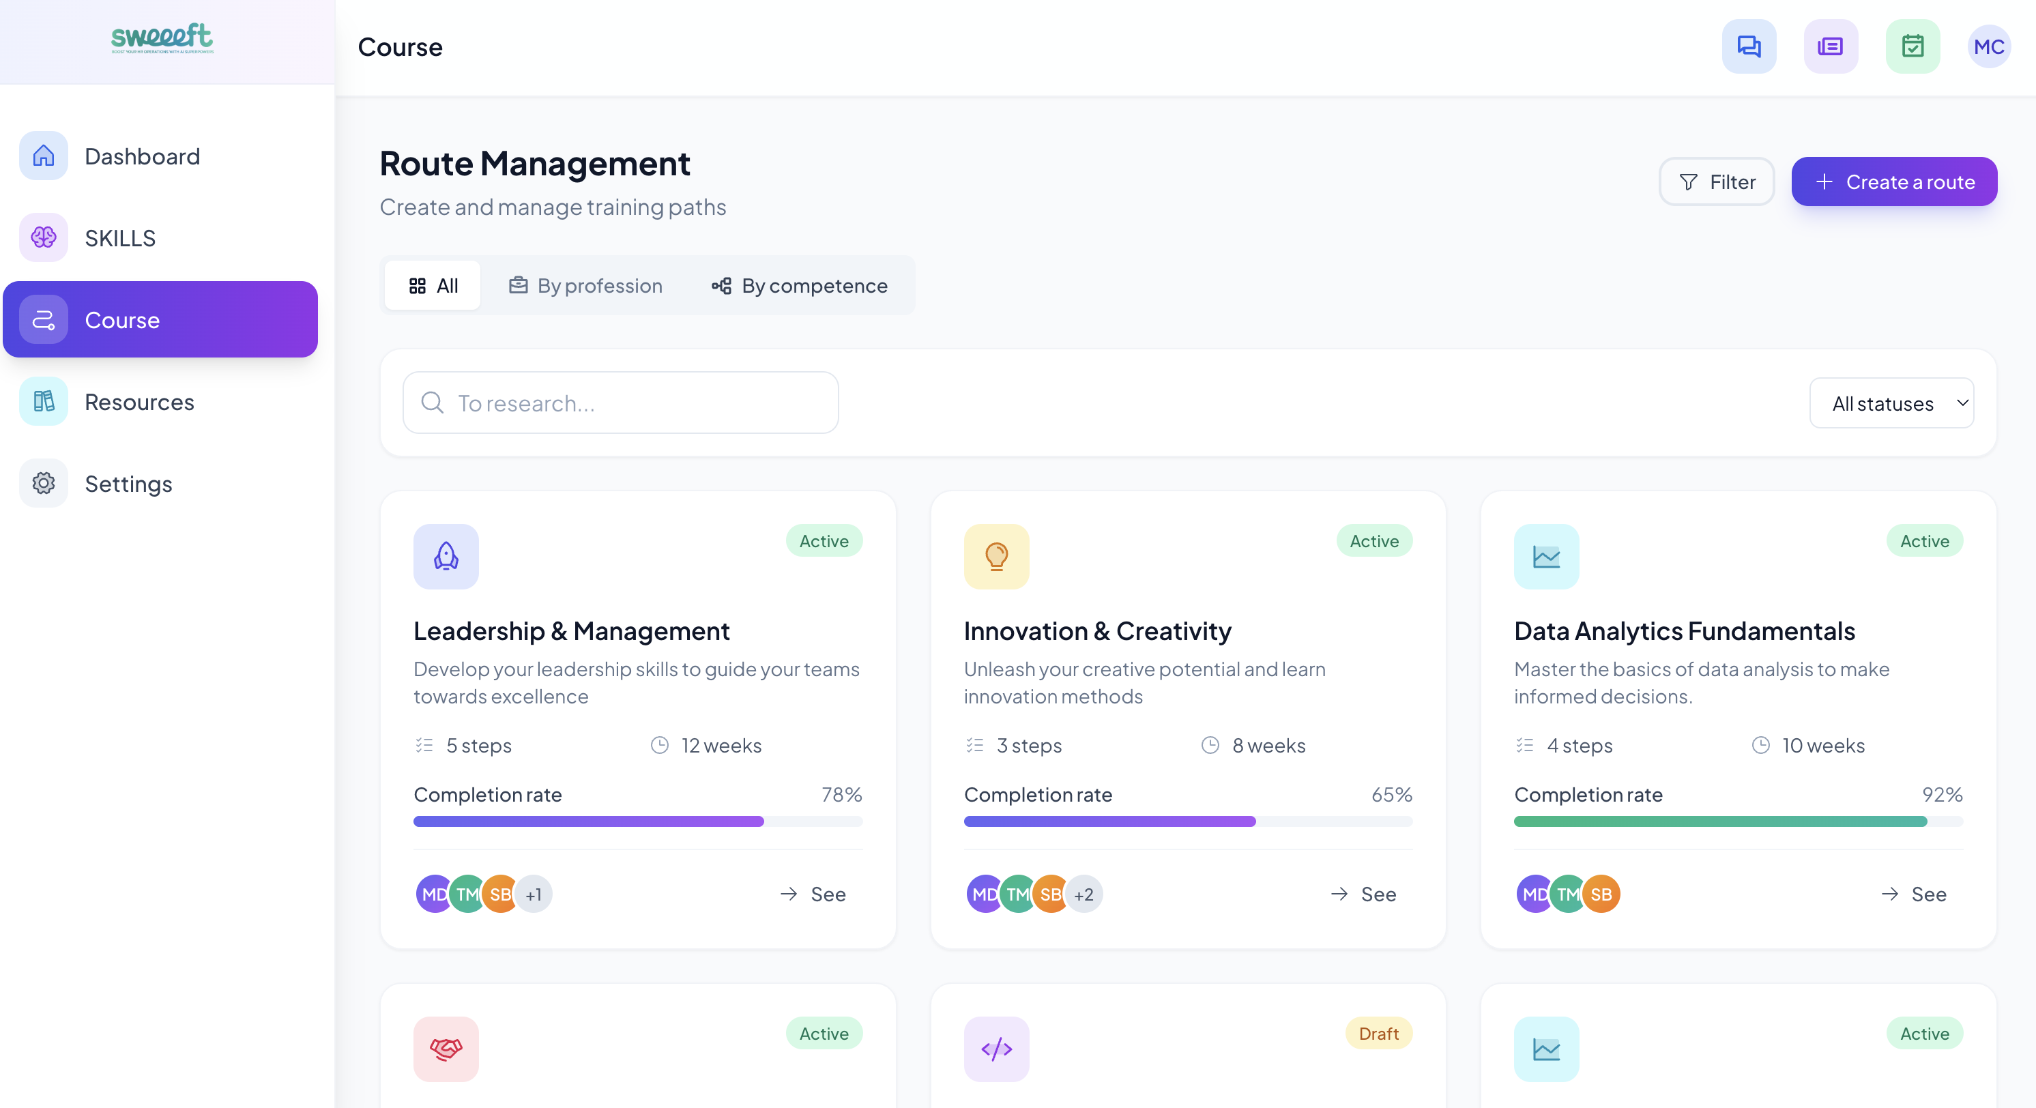The height and width of the screenshot is (1108, 2036).
Task: Open the Filter options
Action: click(x=1716, y=181)
